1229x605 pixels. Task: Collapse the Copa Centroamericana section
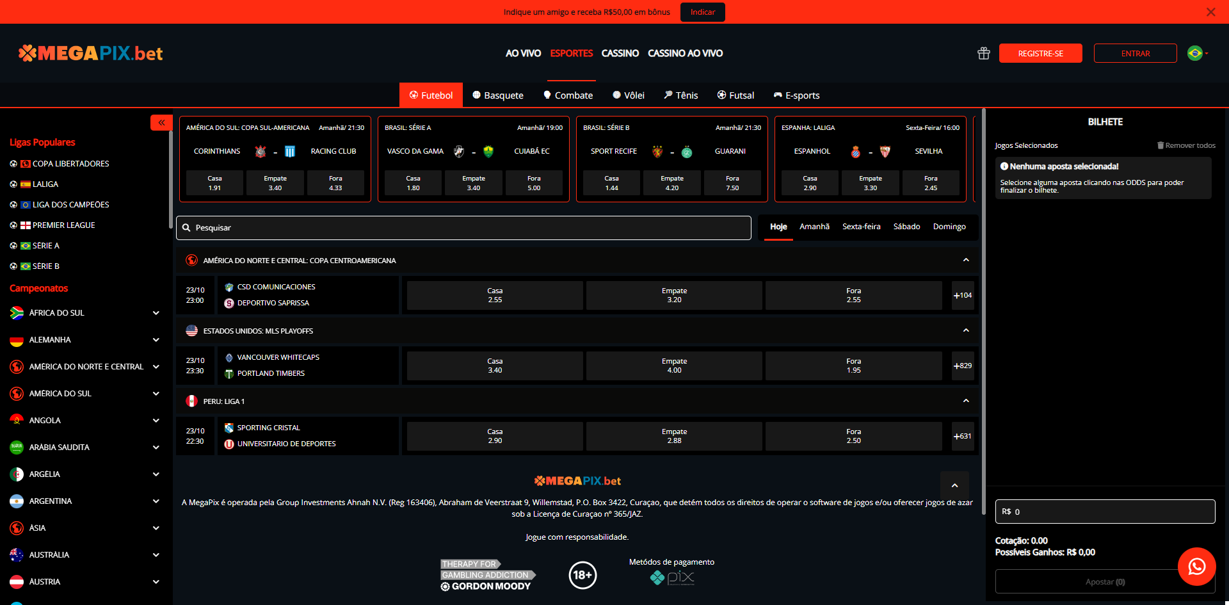click(966, 260)
